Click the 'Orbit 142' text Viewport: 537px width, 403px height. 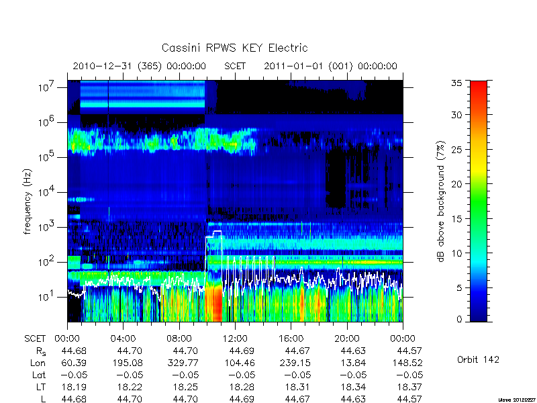[x=478, y=359]
